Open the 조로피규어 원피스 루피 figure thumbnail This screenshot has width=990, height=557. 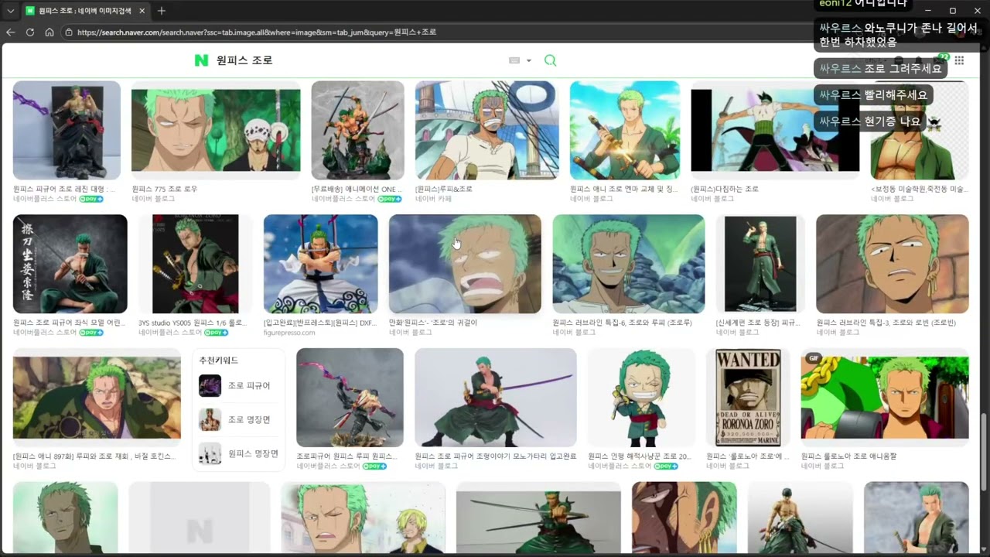pyautogui.click(x=350, y=398)
